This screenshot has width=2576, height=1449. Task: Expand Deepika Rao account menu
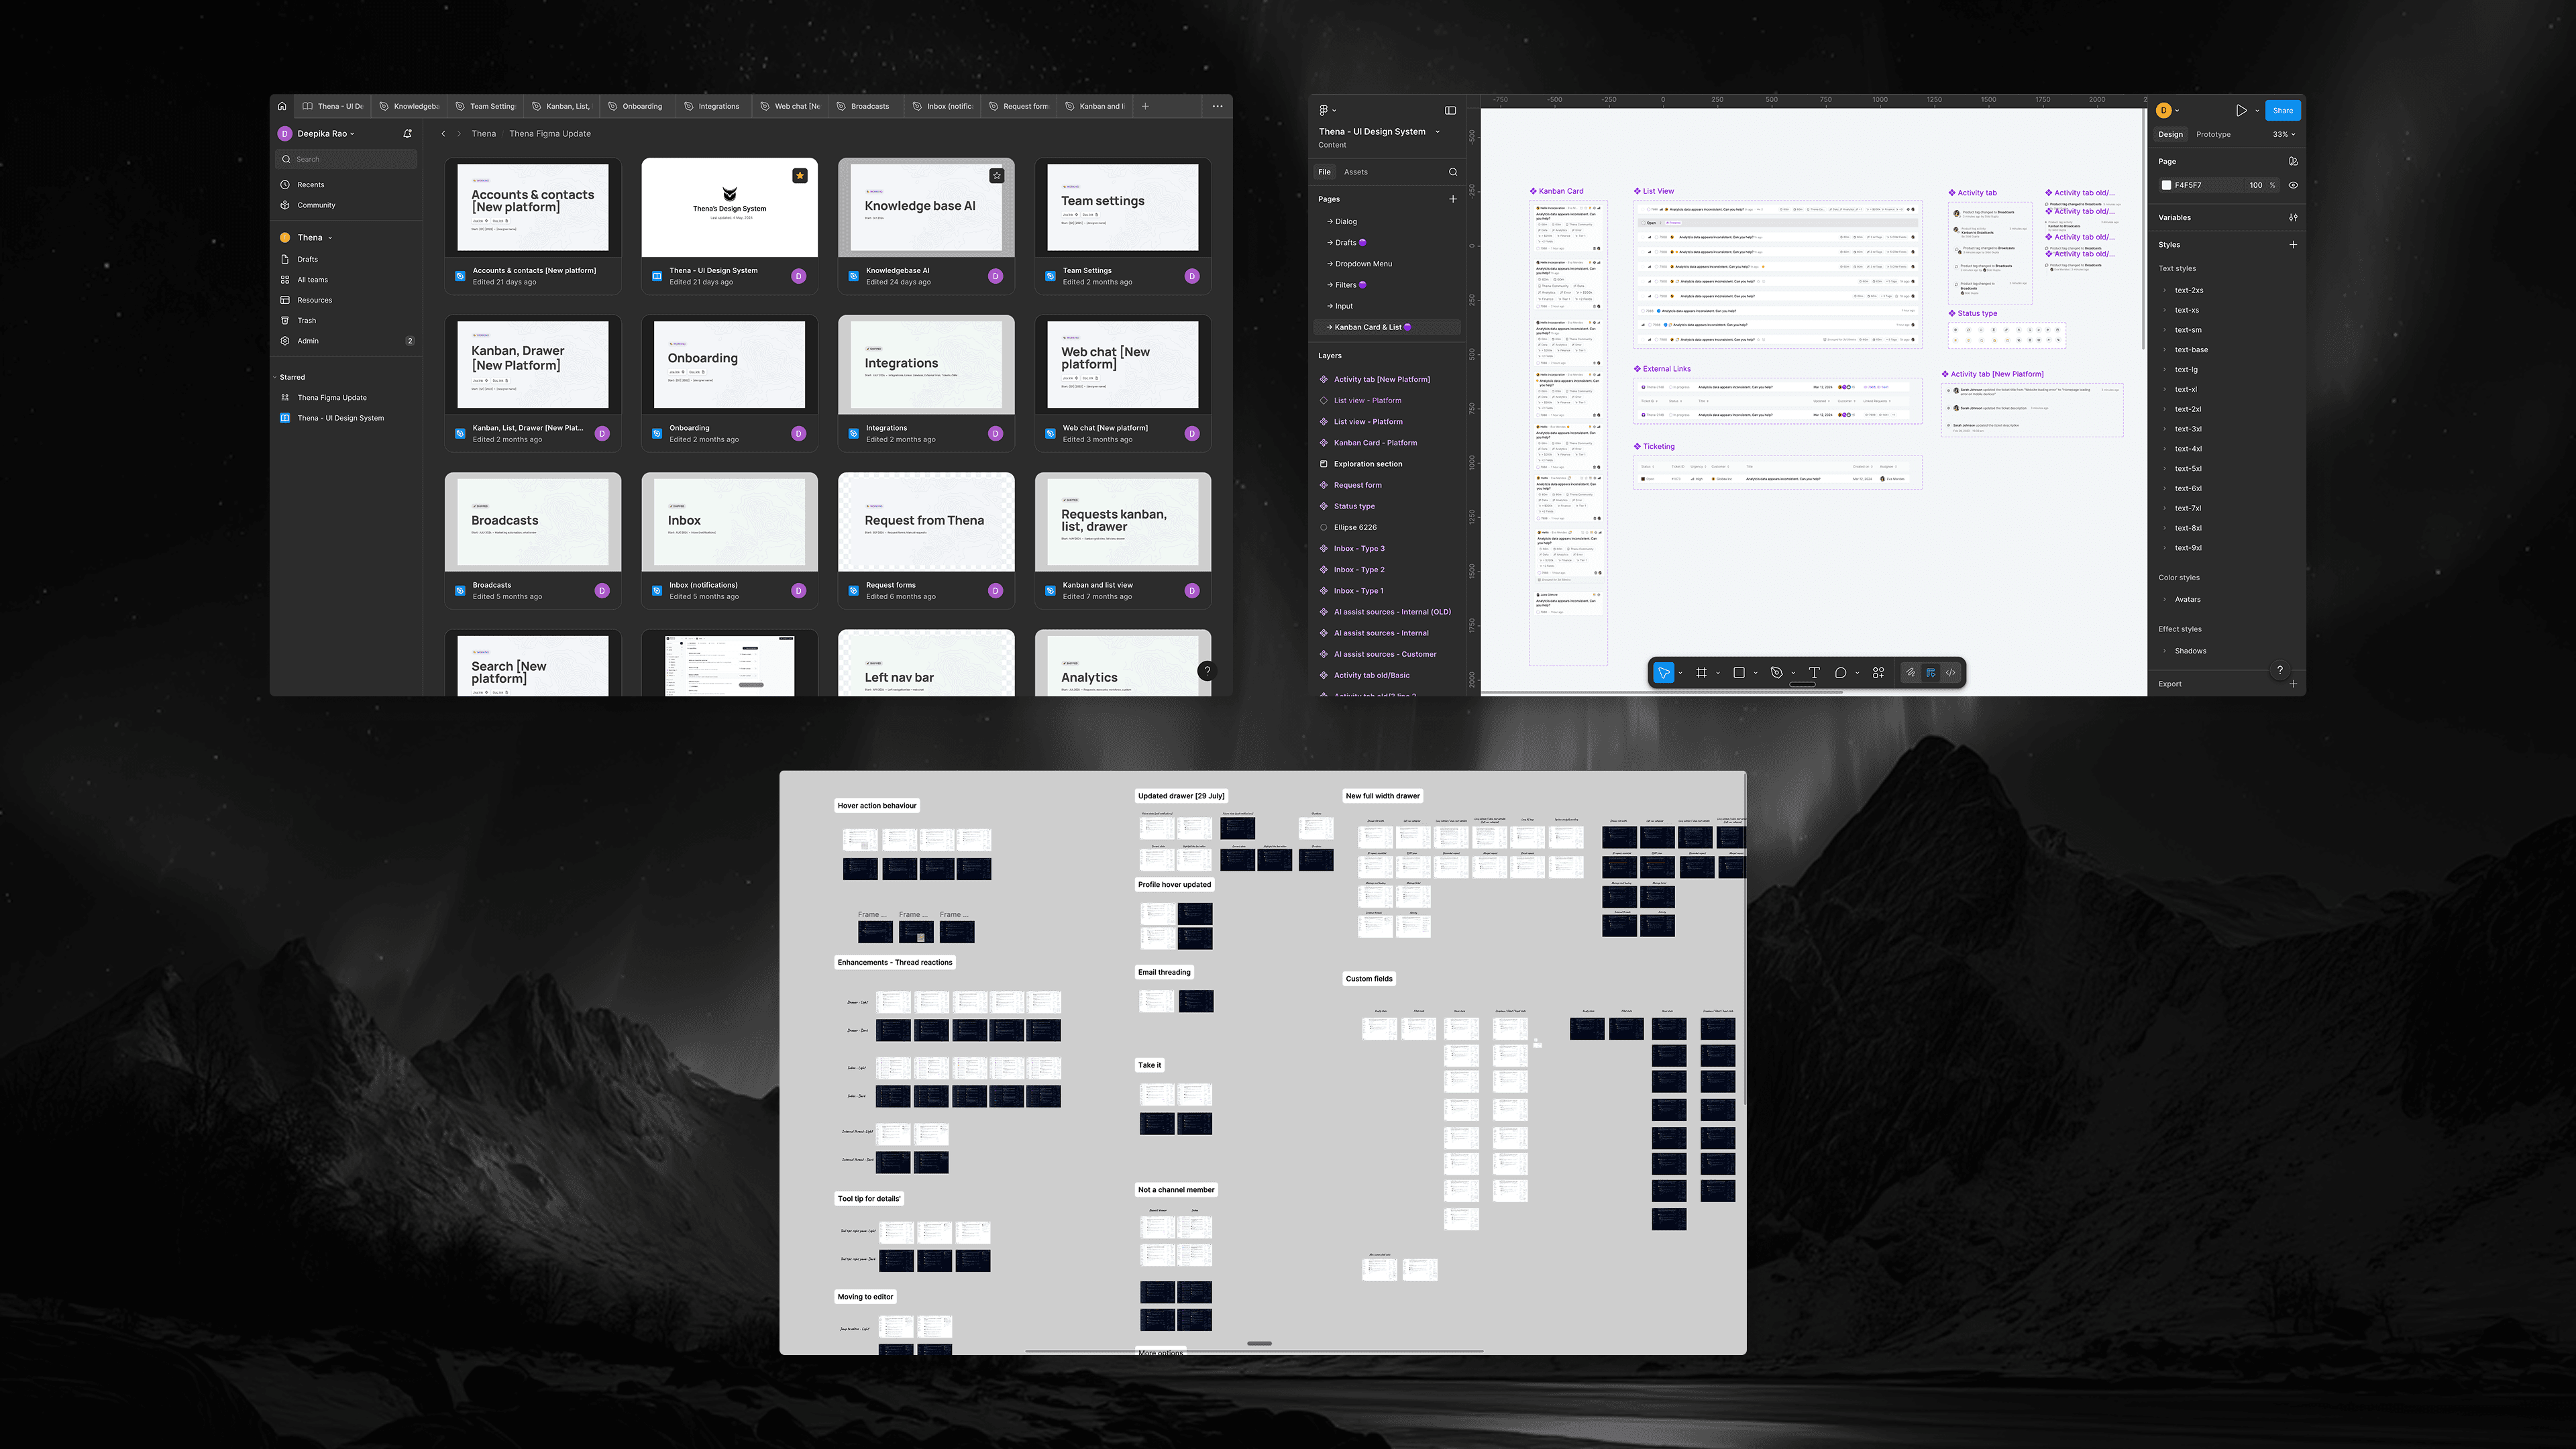[x=325, y=133]
